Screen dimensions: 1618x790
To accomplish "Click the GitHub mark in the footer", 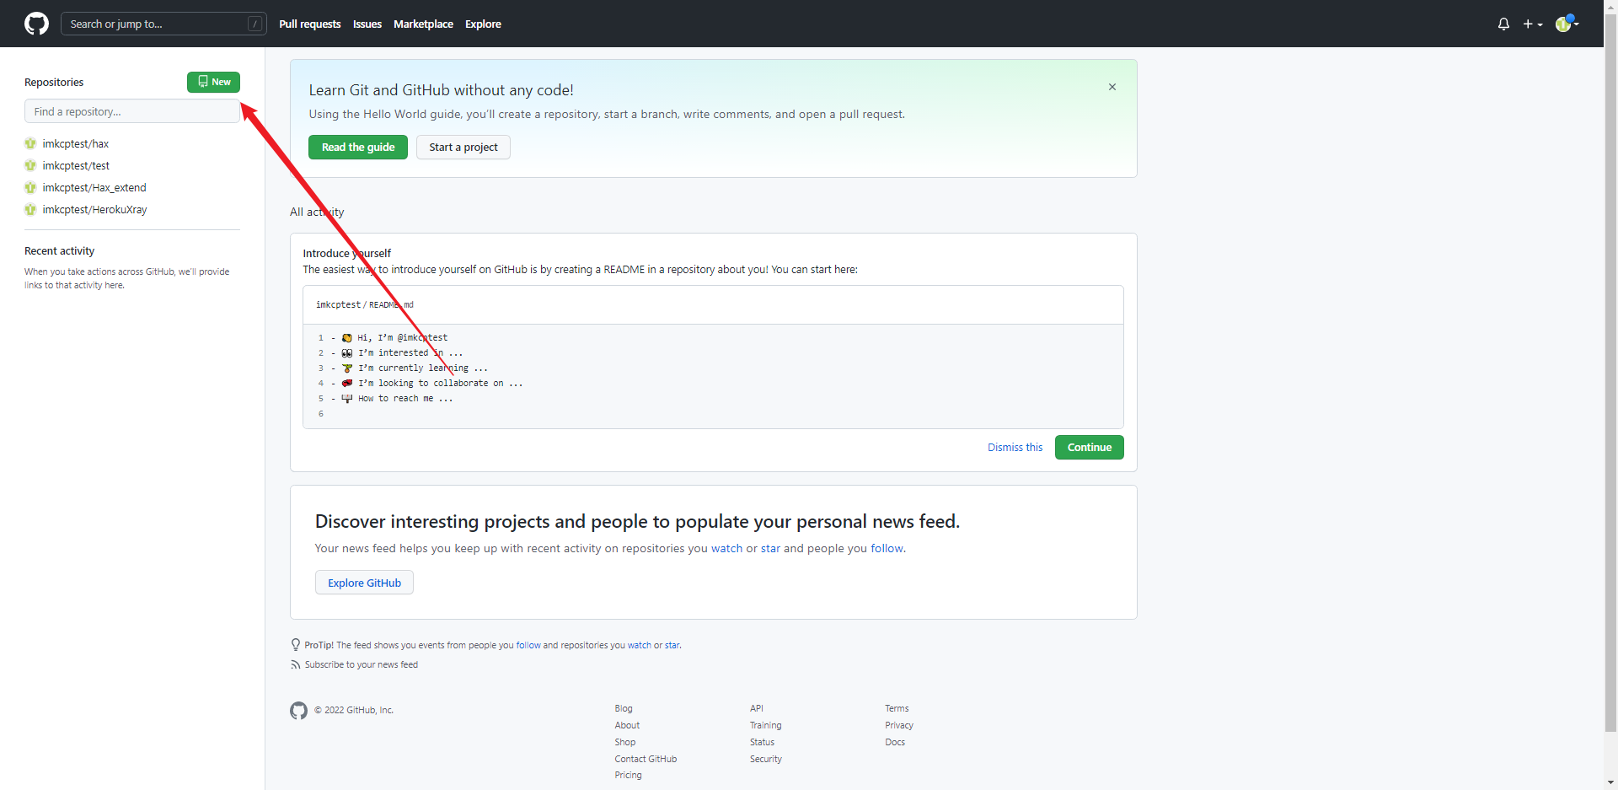I will 298,711.
